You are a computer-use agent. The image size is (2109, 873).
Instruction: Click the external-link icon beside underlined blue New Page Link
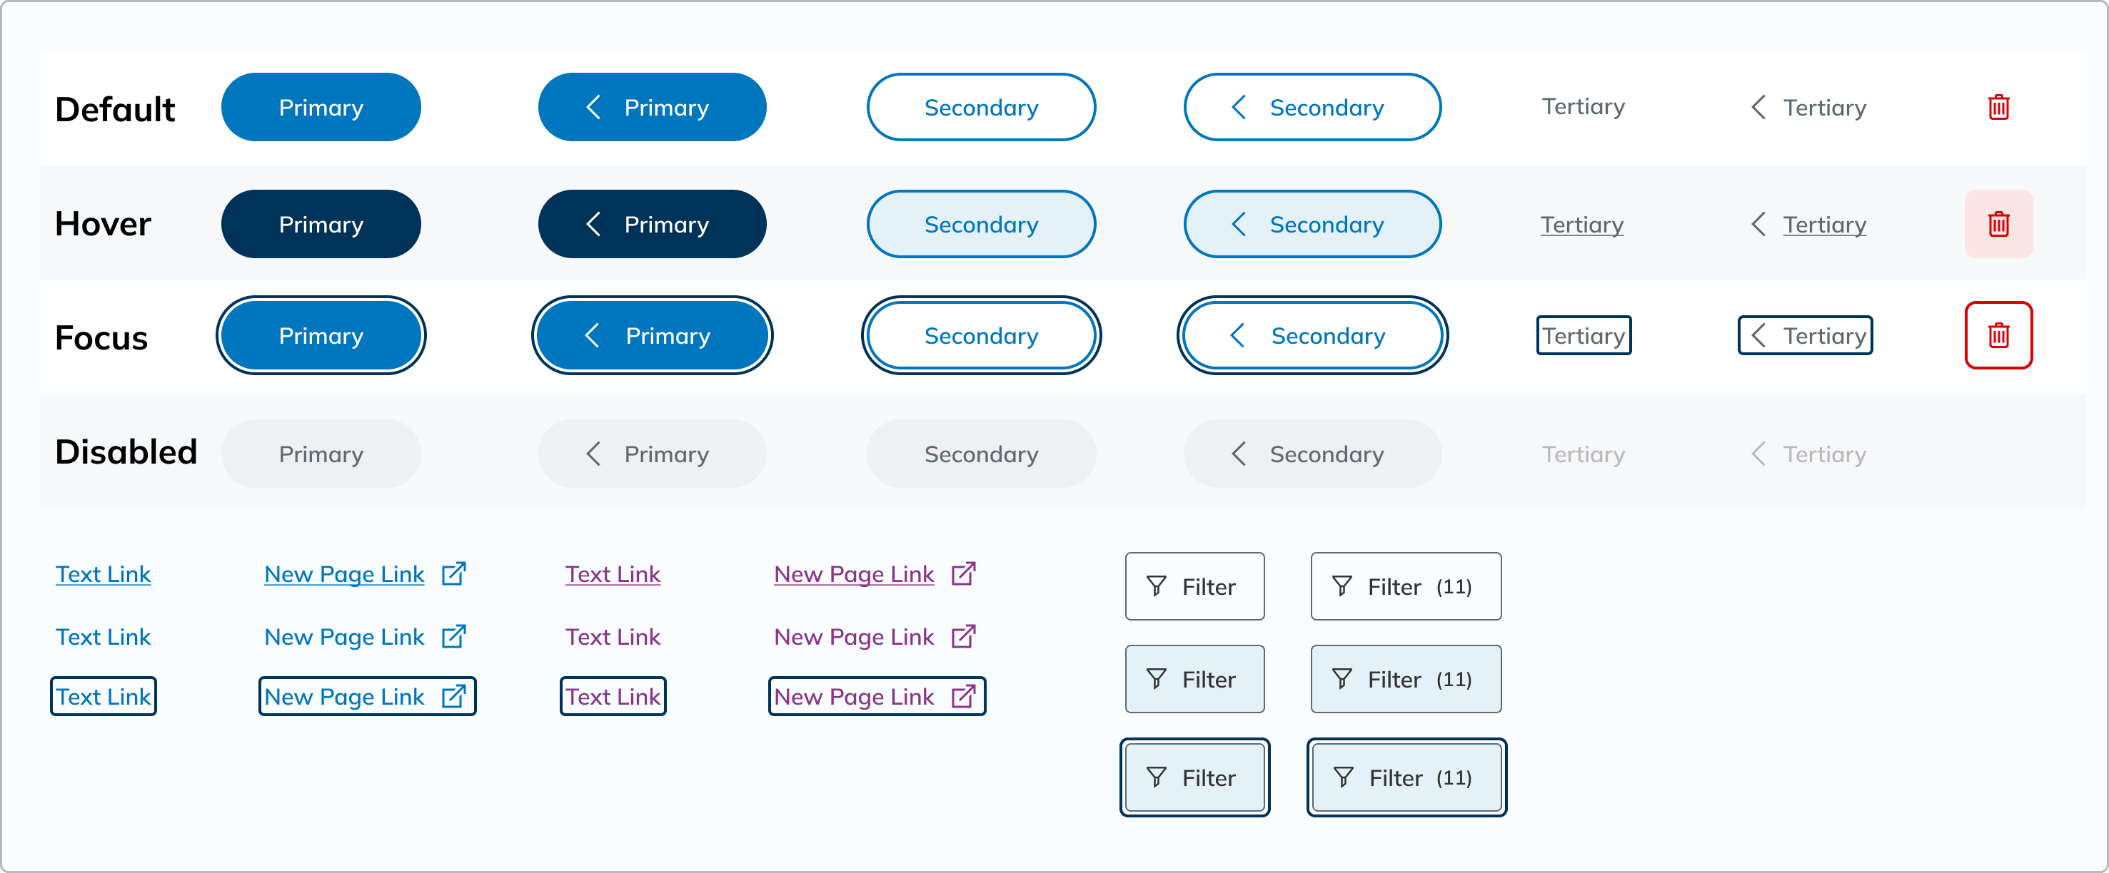pyautogui.click(x=453, y=573)
